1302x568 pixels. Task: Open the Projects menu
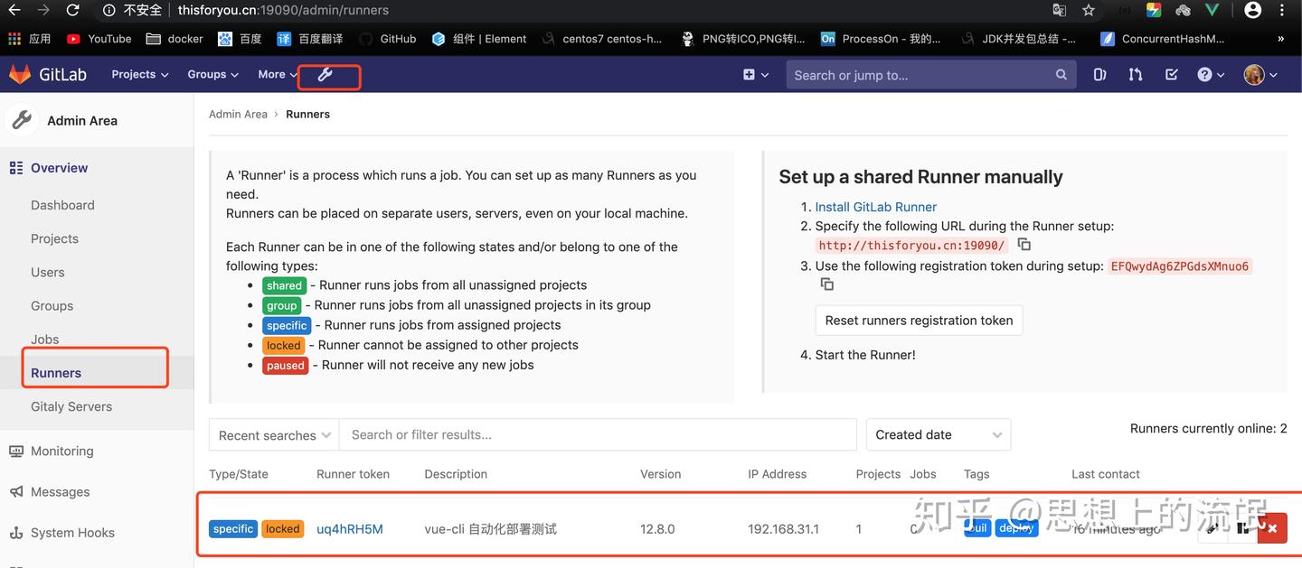tap(138, 74)
